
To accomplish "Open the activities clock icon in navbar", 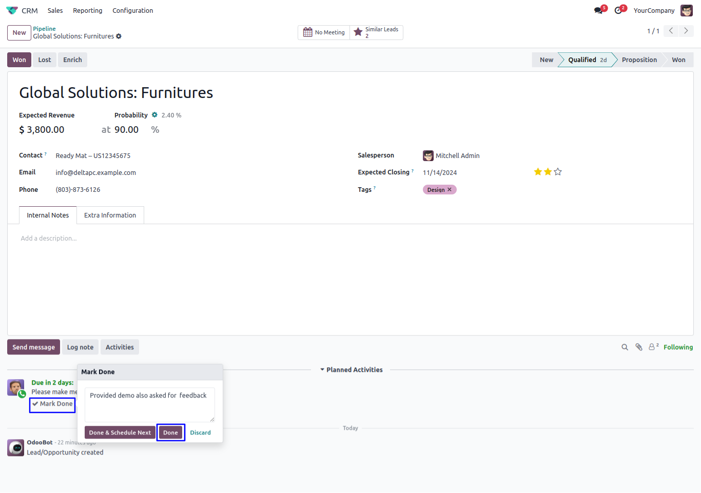I will [x=618, y=10].
